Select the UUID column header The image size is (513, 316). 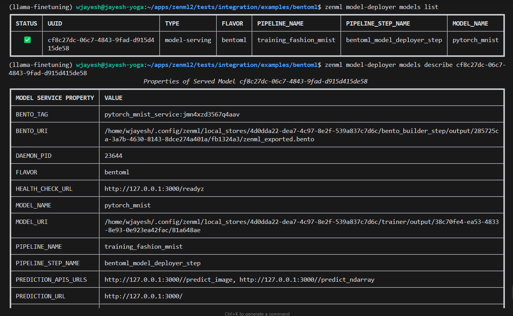point(53,23)
